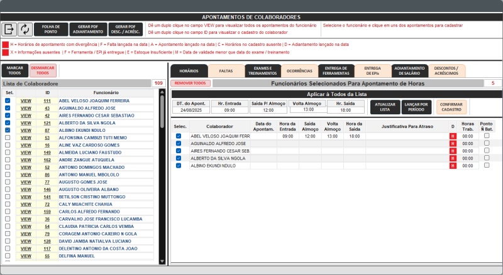
Task: Click red H flag in Aires Fernando row
Action: (452, 151)
